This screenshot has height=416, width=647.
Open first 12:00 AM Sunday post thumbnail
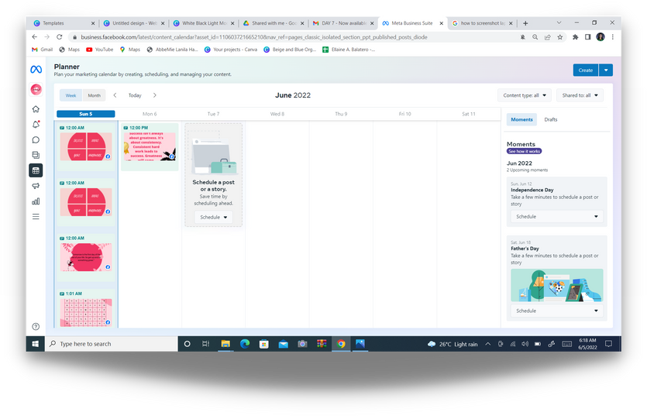86,146
